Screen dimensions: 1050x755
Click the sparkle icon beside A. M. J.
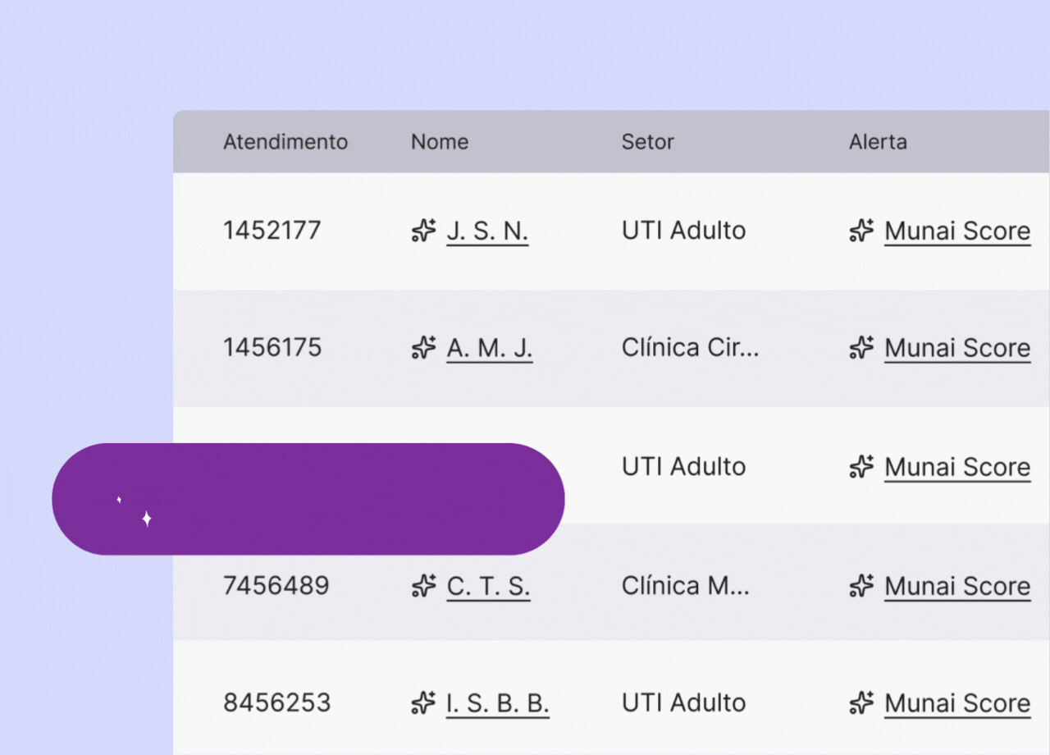click(423, 348)
